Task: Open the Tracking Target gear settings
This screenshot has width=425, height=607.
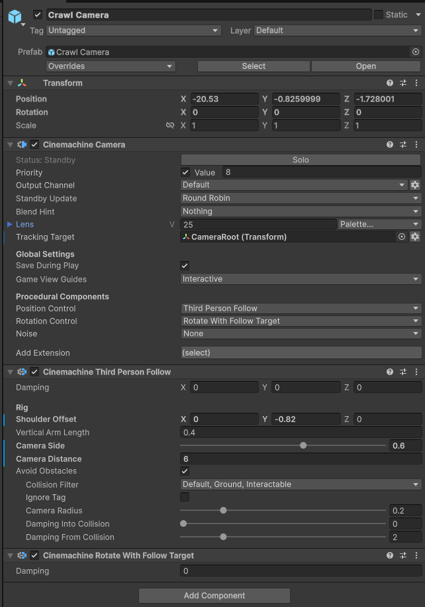Action: (415, 237)
